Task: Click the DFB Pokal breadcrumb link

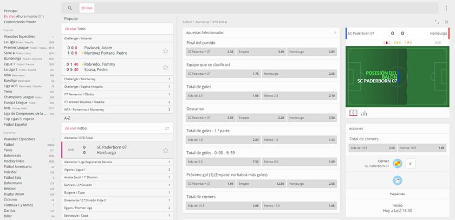Action: tap(220, 22)
